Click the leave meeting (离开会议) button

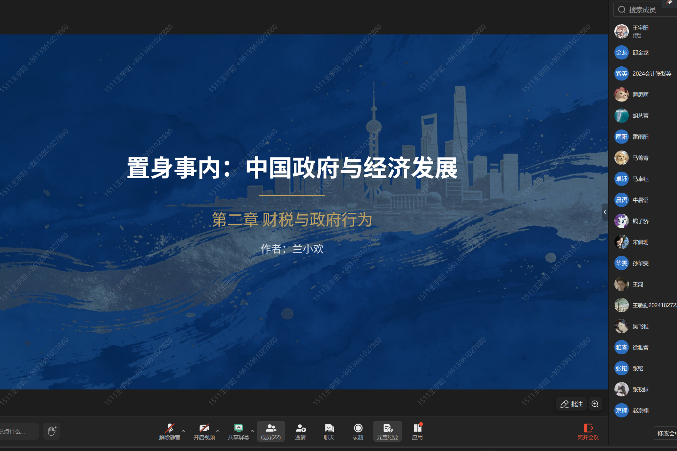[588, 431]
